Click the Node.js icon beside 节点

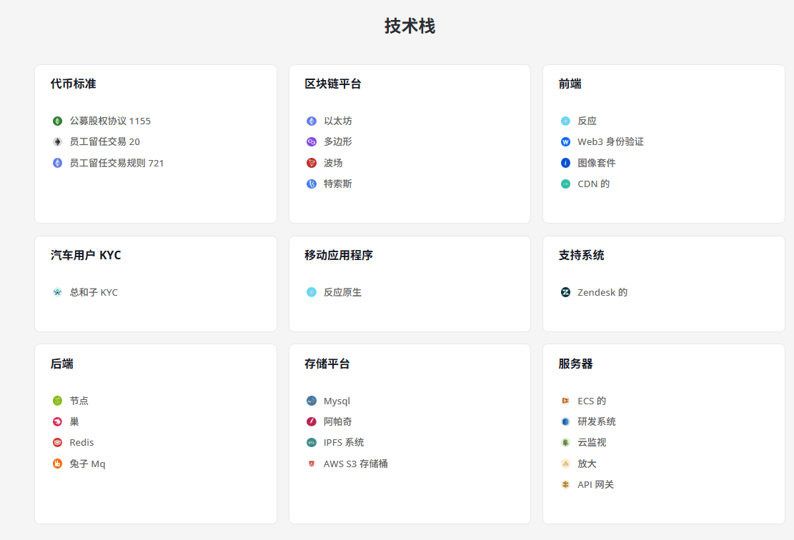point(57,401)
